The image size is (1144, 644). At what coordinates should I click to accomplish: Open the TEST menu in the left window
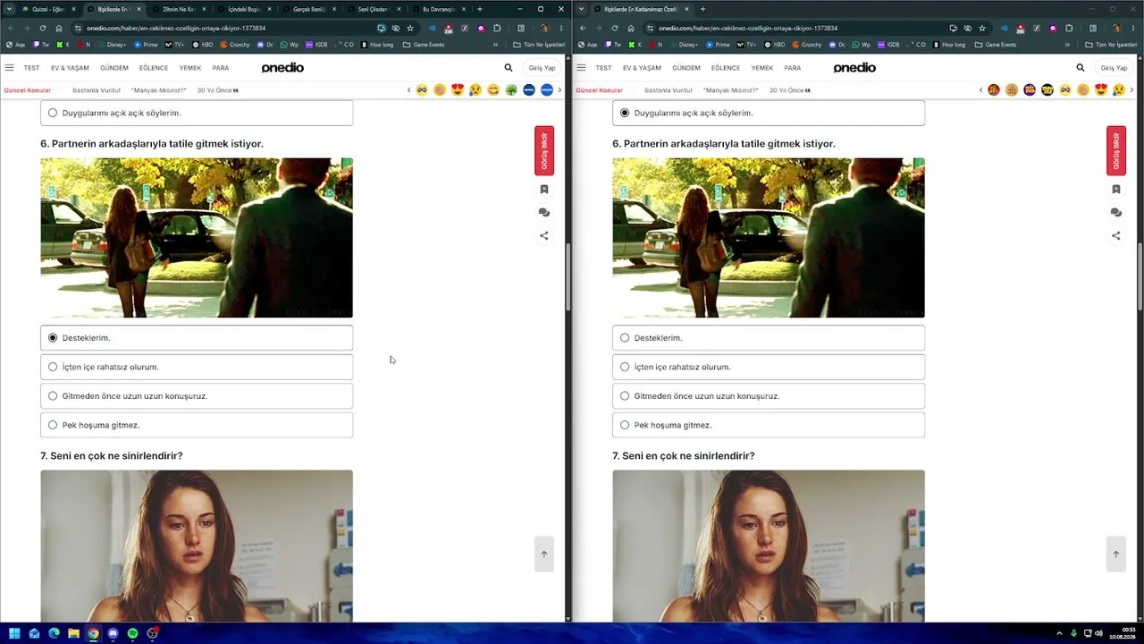click(31, 68)
